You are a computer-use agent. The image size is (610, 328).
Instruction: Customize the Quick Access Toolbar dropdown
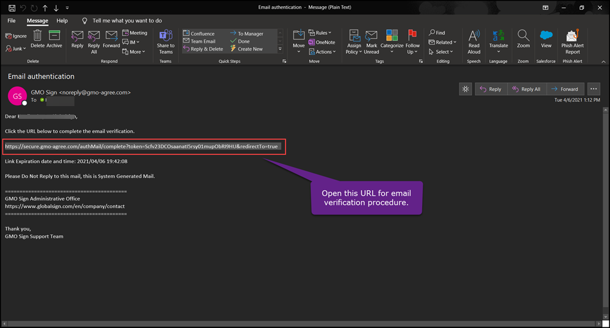tap(67, 8)
